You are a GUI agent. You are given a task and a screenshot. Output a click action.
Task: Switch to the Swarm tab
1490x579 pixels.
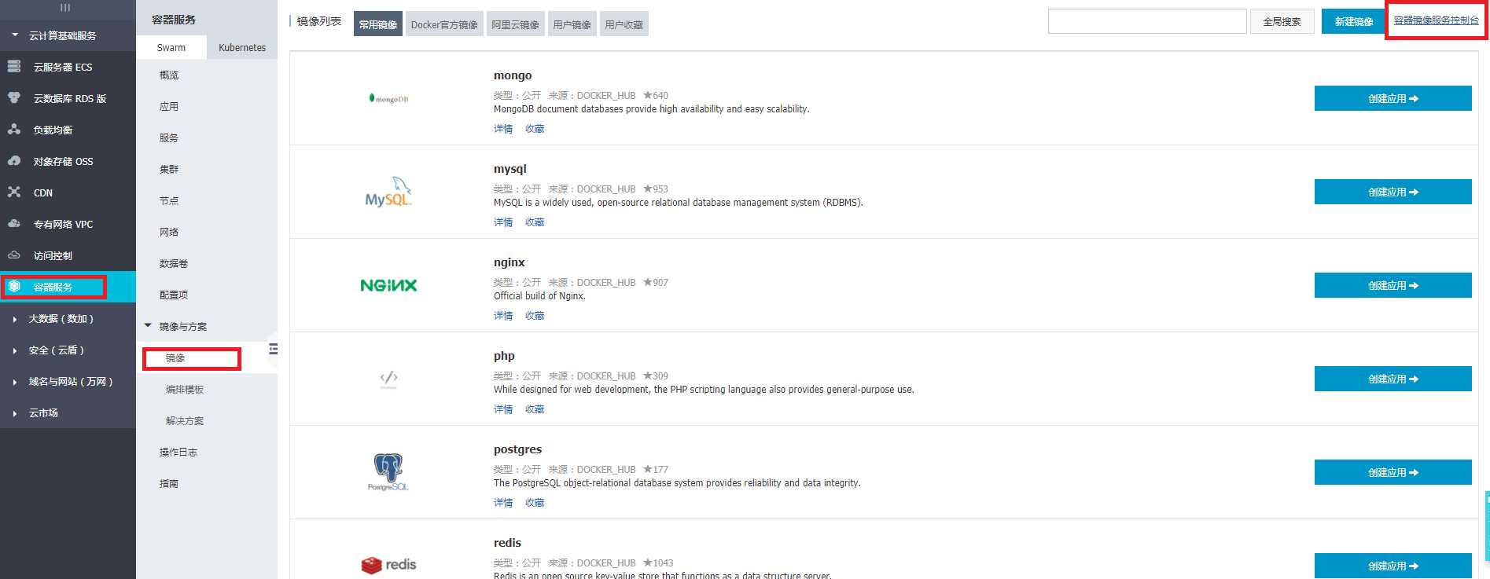click(171, 47)
